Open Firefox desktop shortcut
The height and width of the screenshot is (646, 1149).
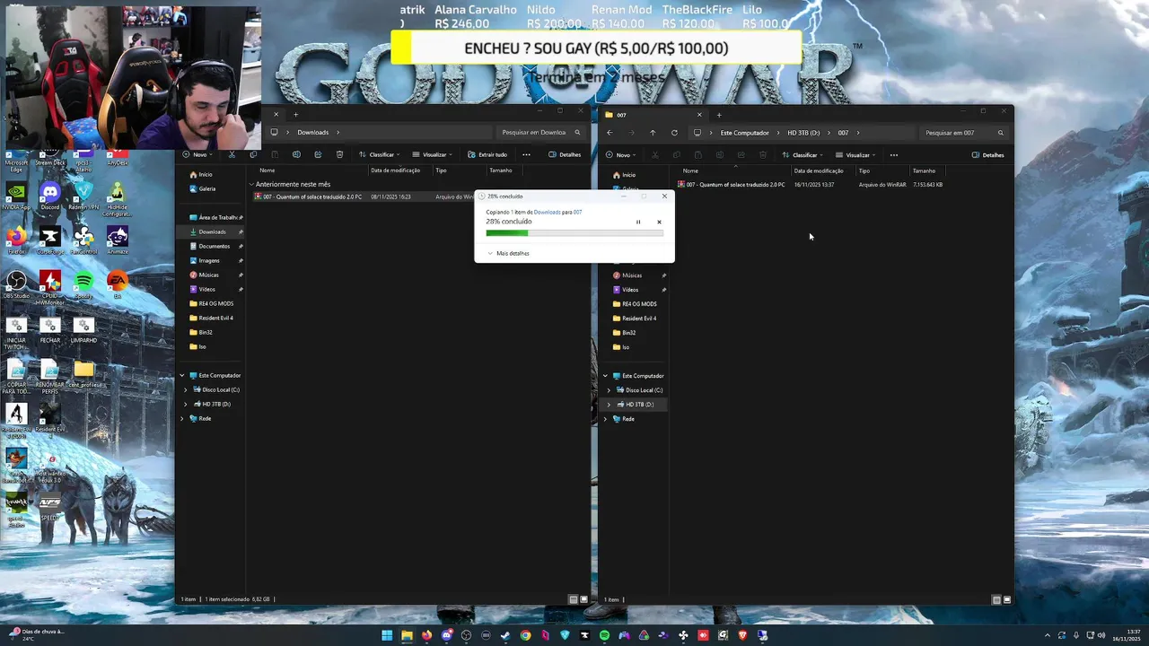[16, 240]
